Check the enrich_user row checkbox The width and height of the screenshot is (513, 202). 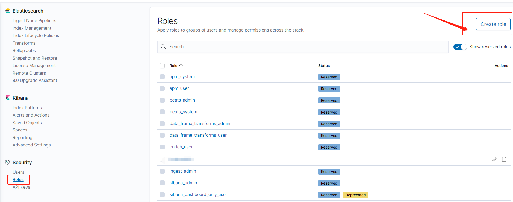pyautogui.click(x=162, y=147)
